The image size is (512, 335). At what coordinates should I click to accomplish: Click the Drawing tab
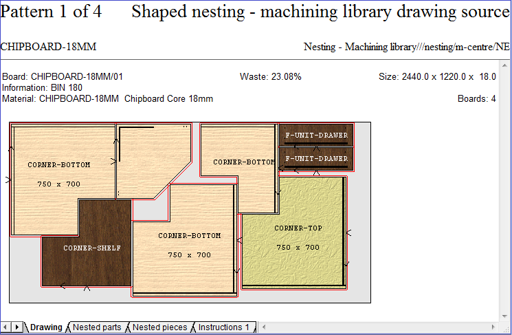tap(46, 327)
